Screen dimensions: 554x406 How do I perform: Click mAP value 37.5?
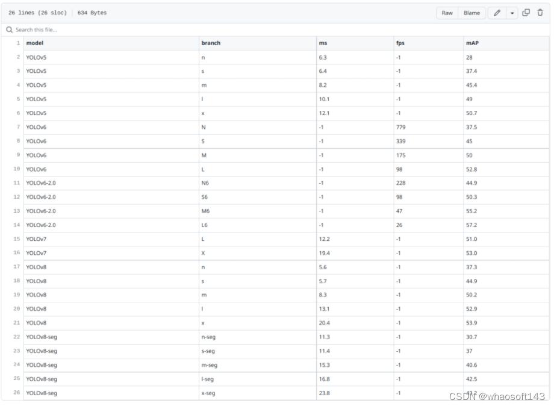[x=472, y=127]
